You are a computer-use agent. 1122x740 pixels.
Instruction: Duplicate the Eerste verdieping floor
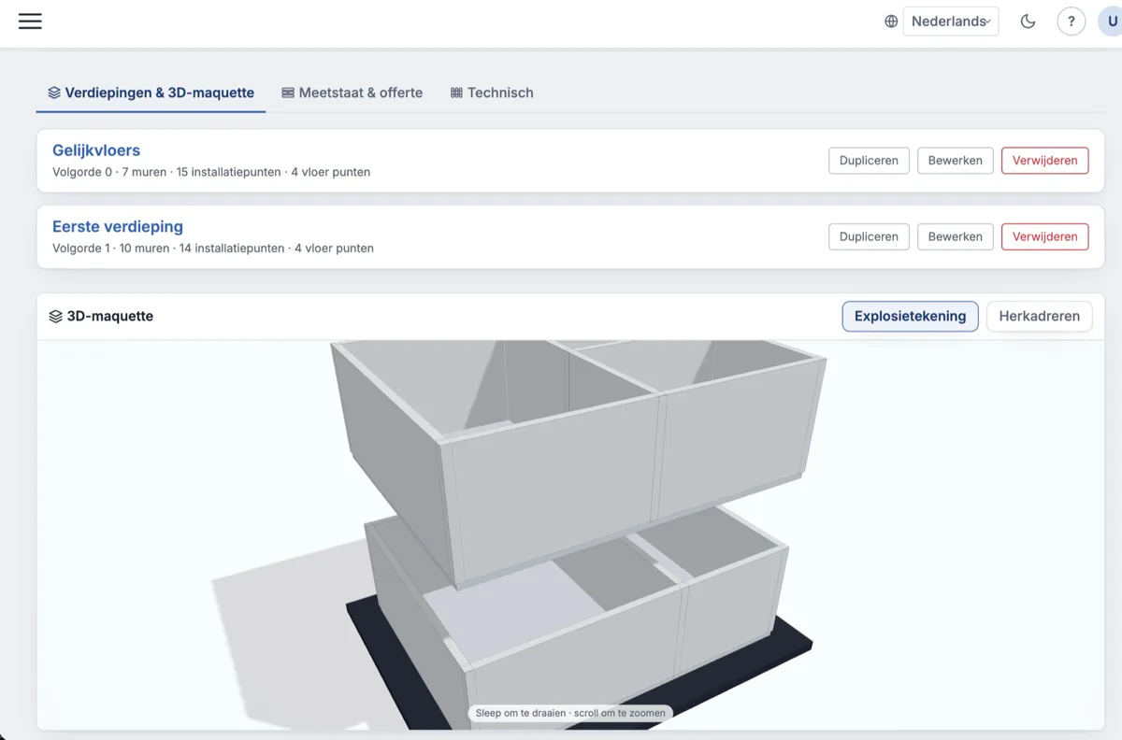click(x=869, y=236)
